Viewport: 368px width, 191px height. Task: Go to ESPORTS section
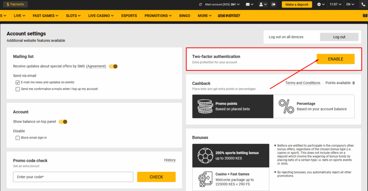coord(129,16)
